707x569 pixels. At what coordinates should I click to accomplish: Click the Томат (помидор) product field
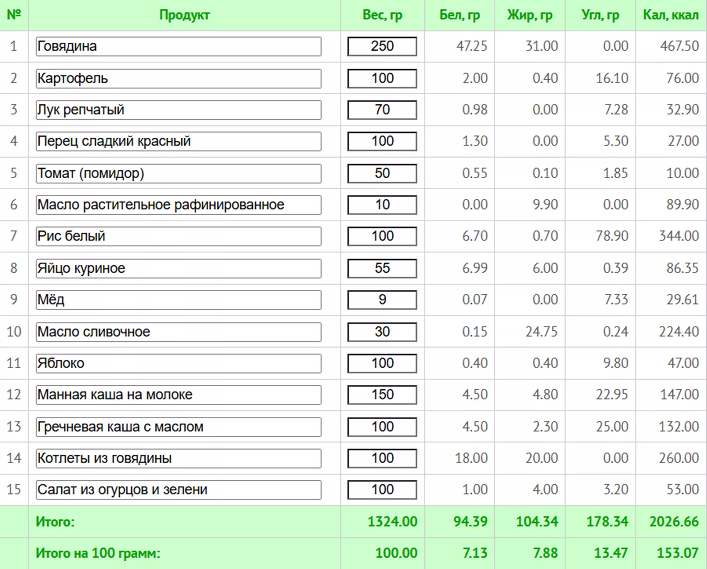178,173
